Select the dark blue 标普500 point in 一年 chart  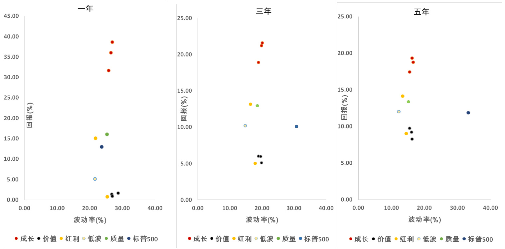click(102, 147)
